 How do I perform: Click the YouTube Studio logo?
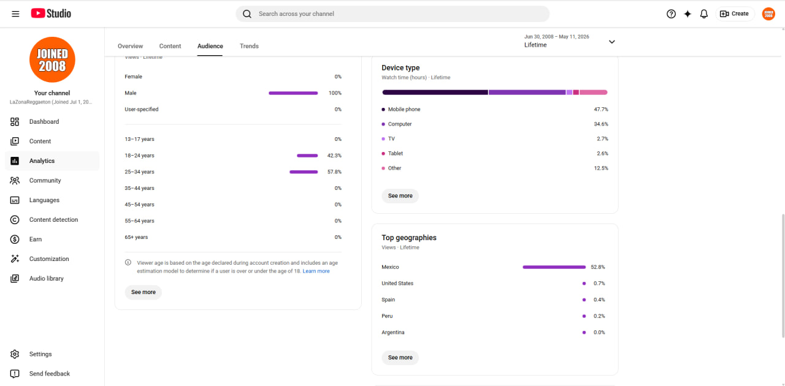51,13
